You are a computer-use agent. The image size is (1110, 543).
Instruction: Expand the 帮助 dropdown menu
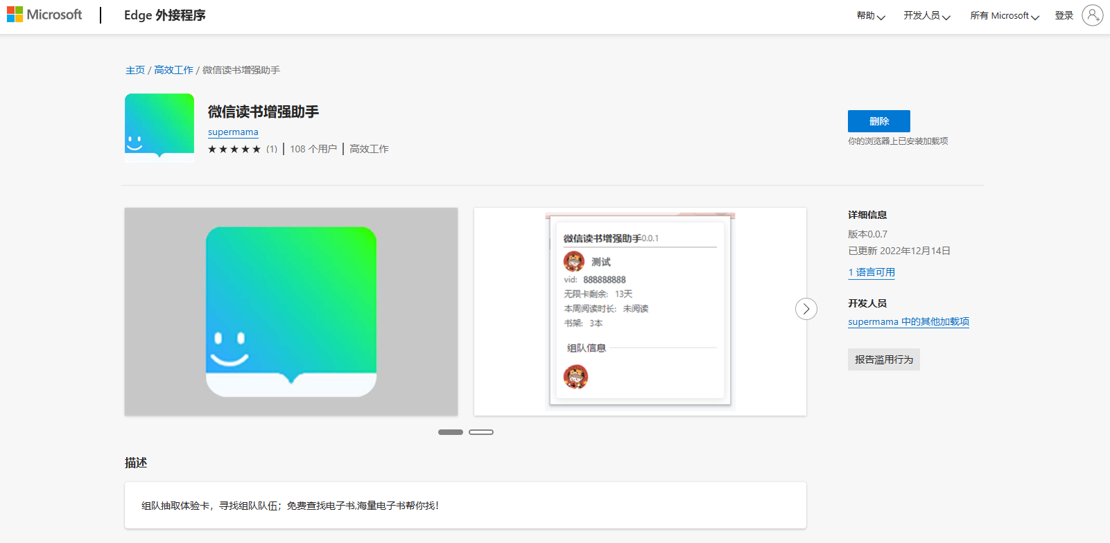(x=871, y=15)
